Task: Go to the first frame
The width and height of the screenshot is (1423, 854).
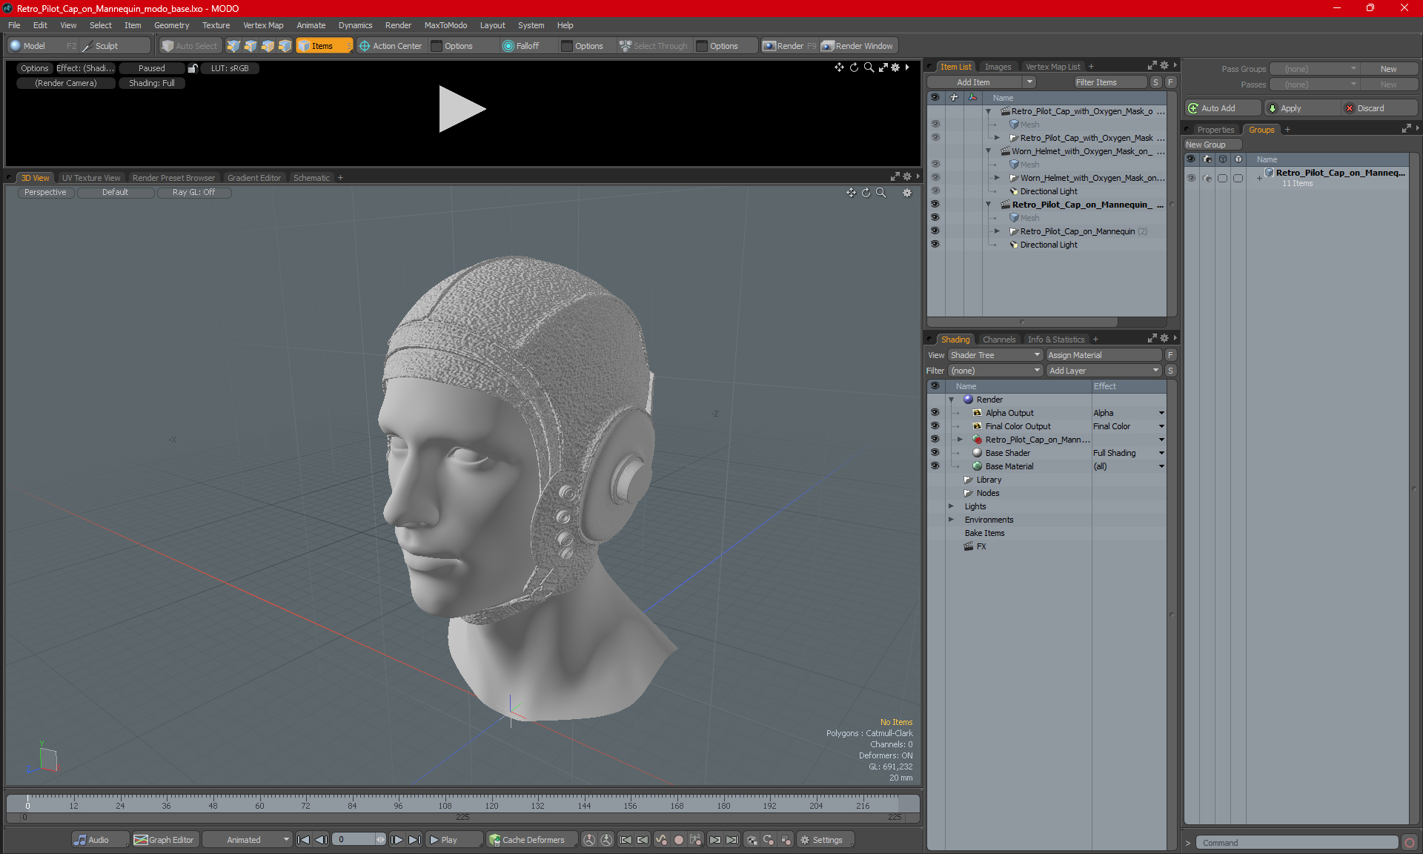Action: pyautogui.click(x=303, y=840)
